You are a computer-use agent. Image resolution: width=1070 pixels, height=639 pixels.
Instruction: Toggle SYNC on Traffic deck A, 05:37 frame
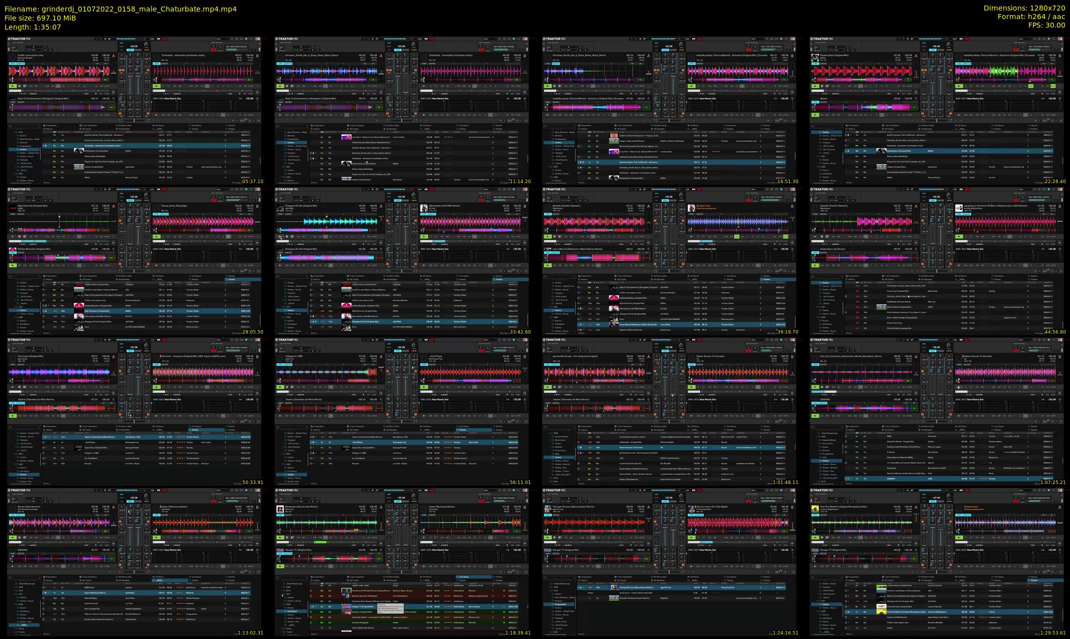pos(12,64)
